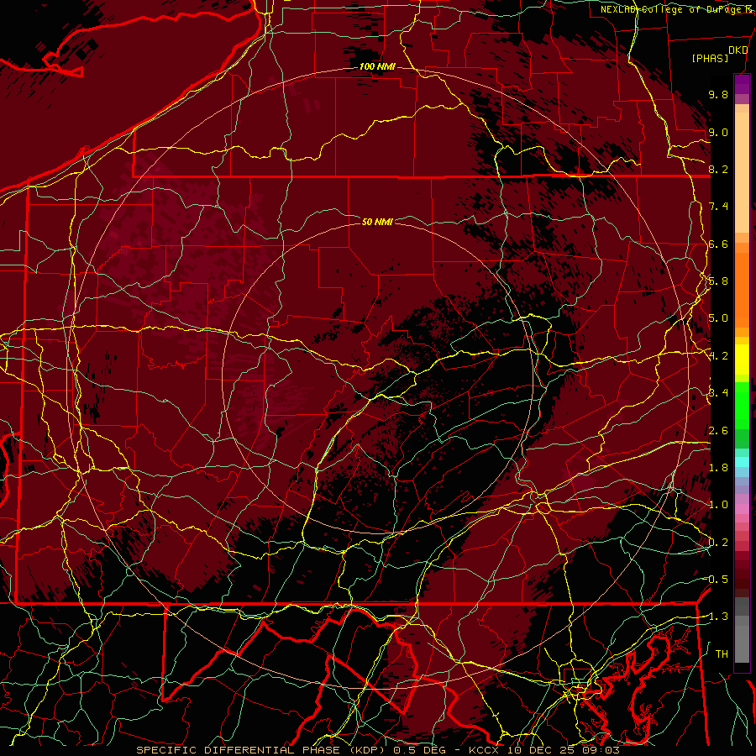The height and width of the screenshot is (756, 756).
Task: Click the 100 NMI range ring label
Action: [377, 66]
